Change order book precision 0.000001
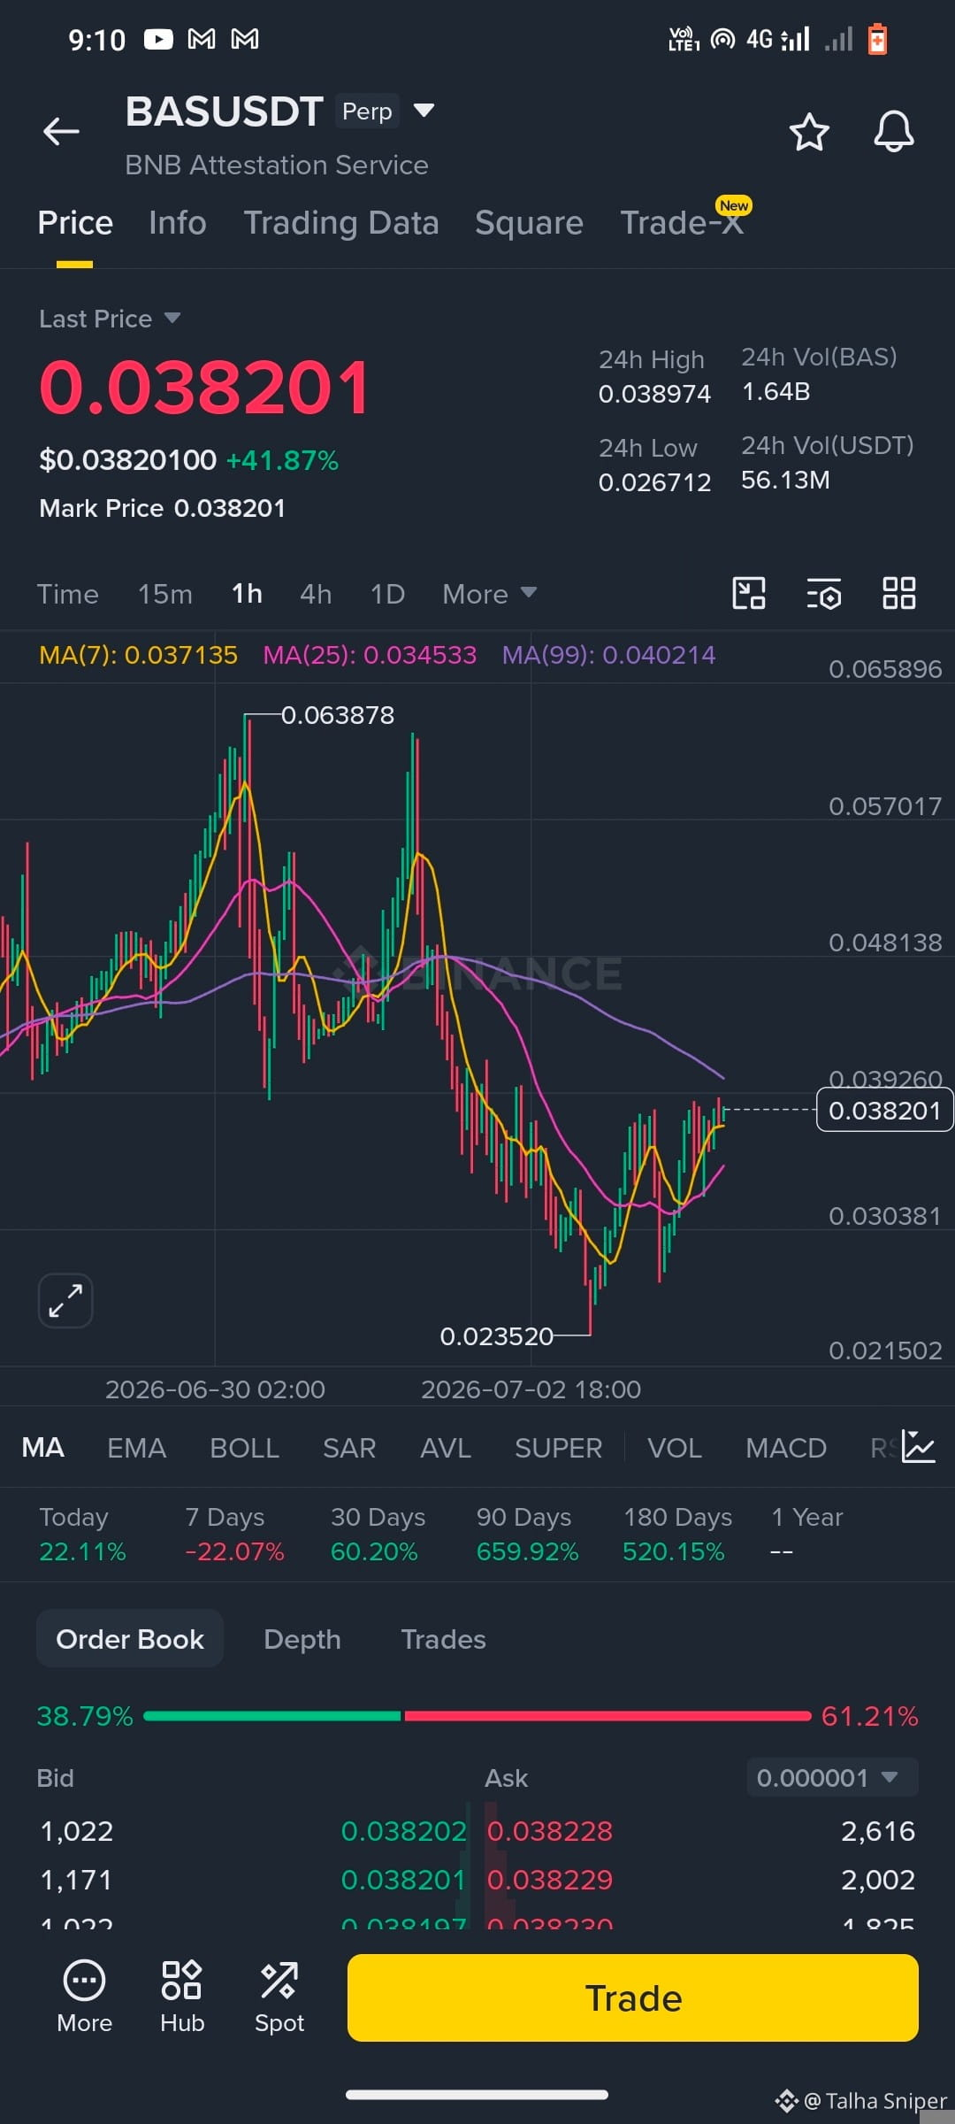 pyautogui.click(x=832, y=1777)
